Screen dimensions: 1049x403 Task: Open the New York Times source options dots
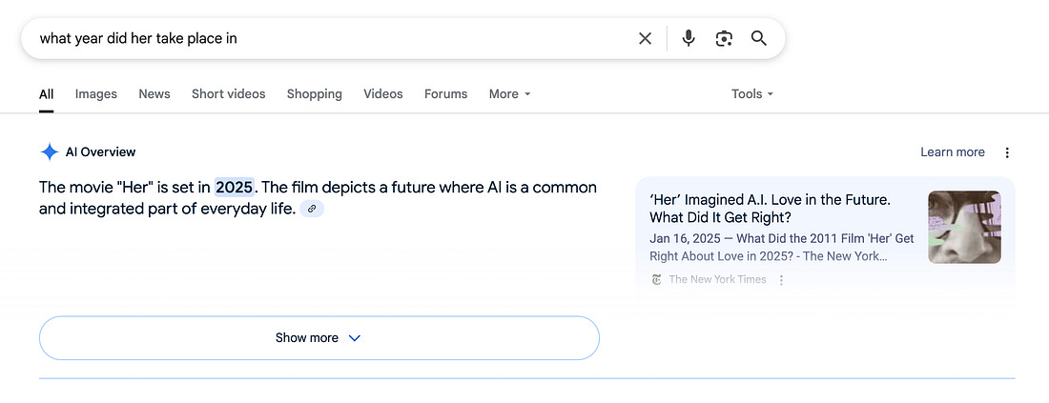781,280
